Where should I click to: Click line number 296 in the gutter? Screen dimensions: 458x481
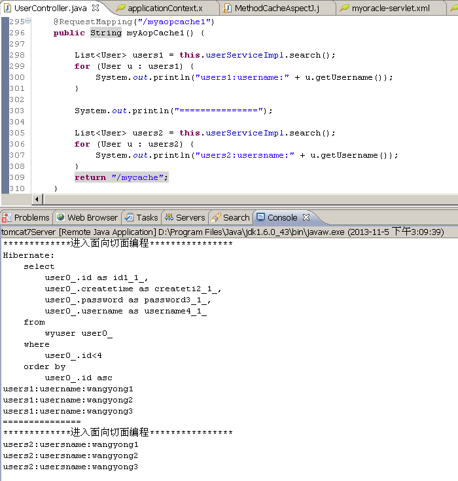coord(17,33)
